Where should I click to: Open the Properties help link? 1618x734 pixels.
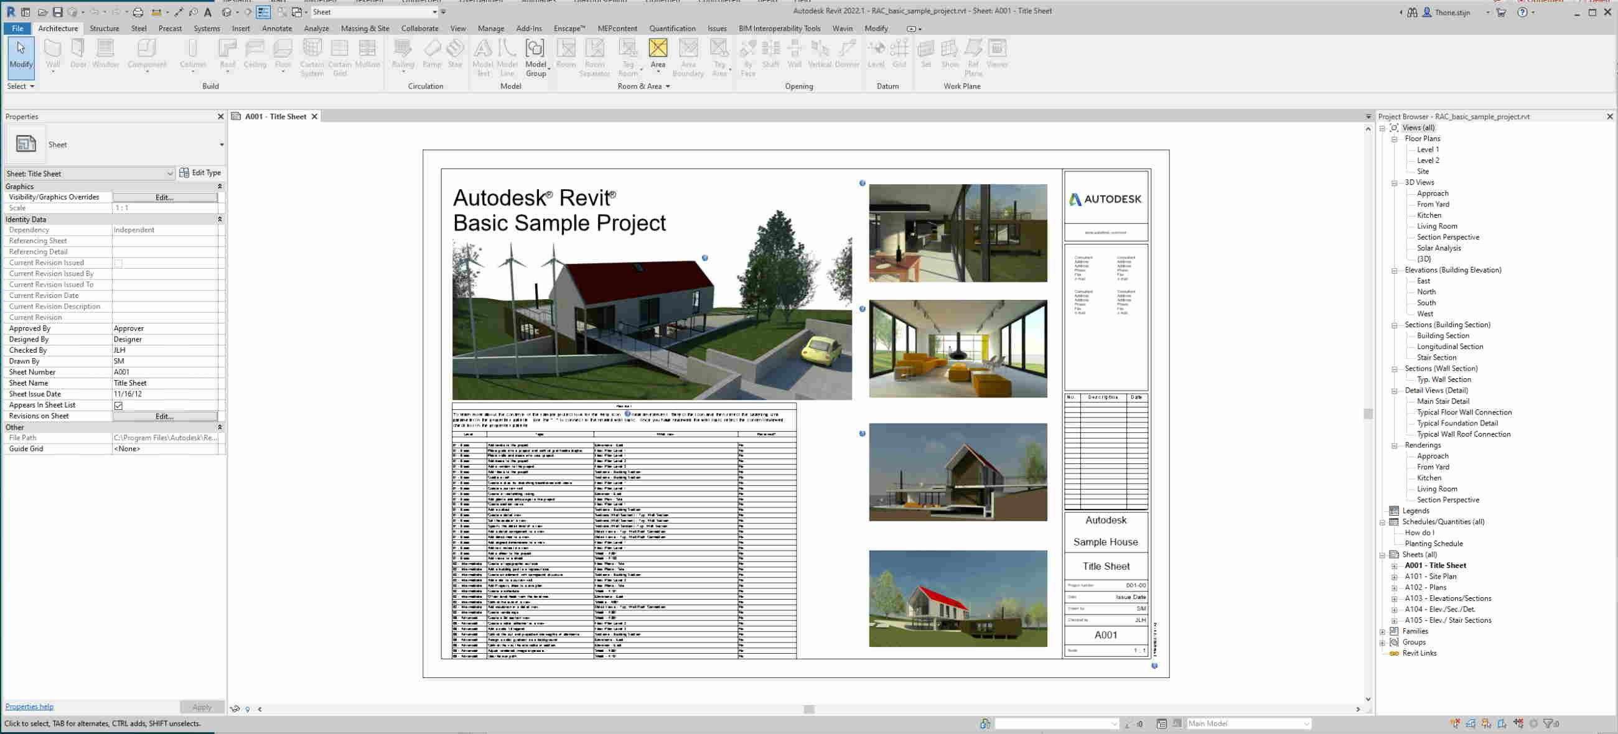(29, 707)
